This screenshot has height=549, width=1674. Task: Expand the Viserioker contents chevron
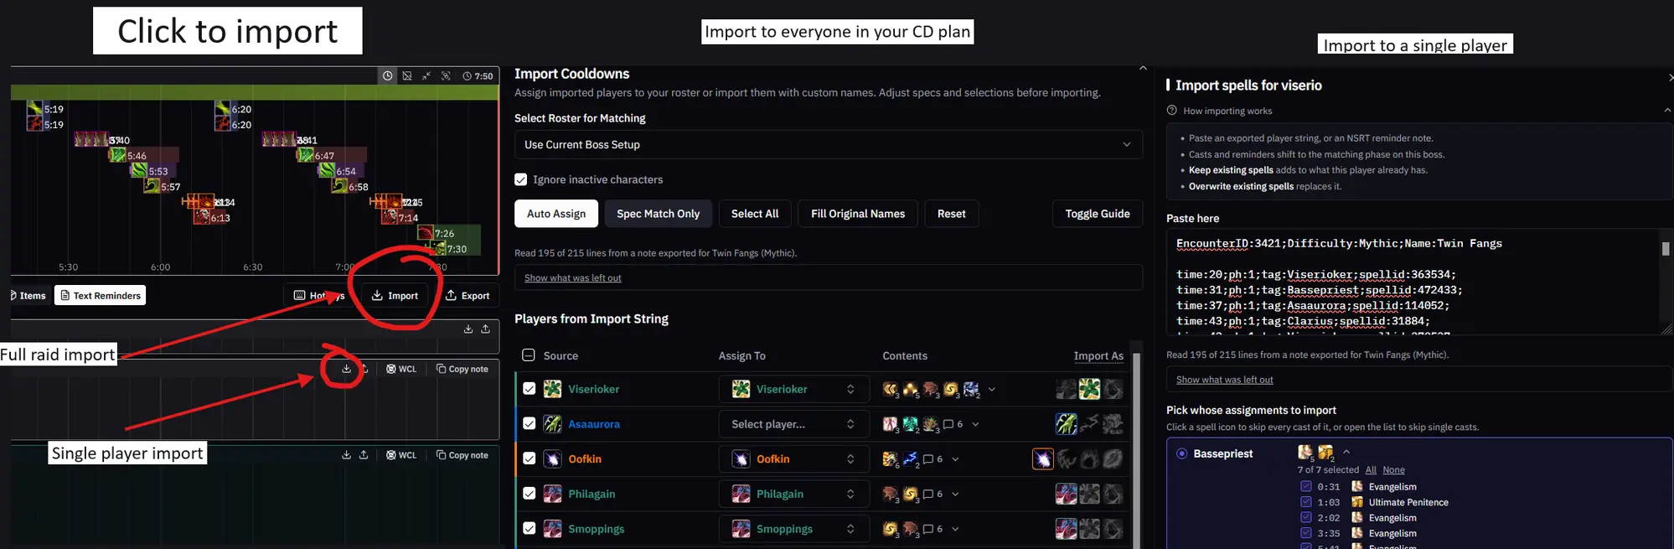[992, 389]
